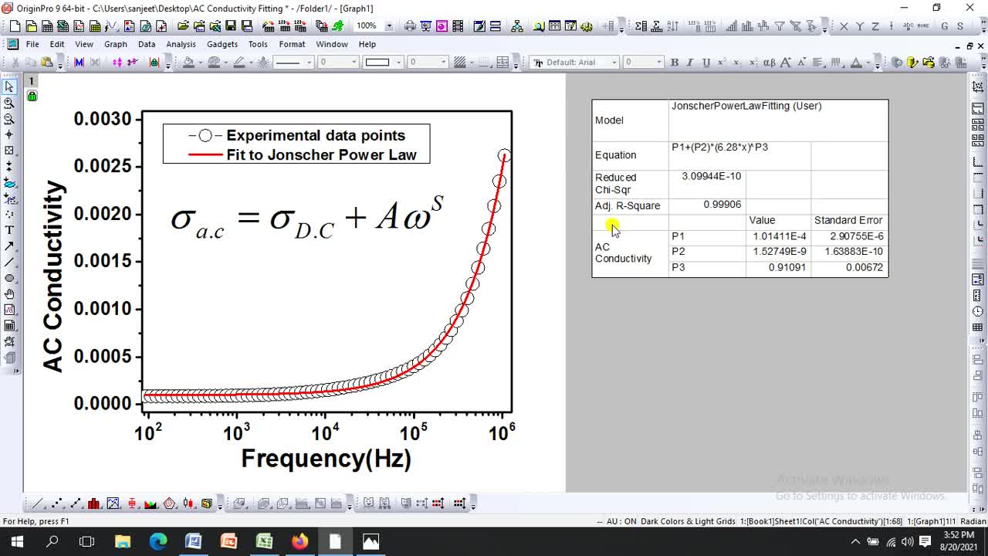Select the Pointer tool
Screen dimensions: 988x556
pos(9,86)
